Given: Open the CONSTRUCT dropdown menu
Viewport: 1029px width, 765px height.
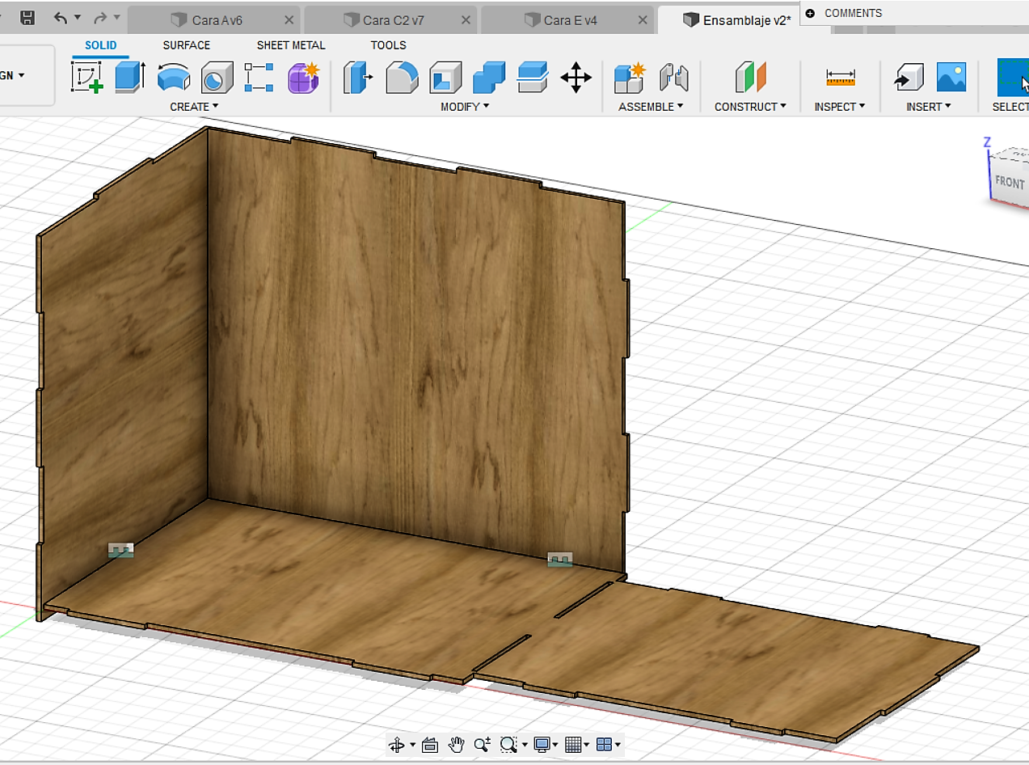Looking at the screenshot, I should 750,107.
